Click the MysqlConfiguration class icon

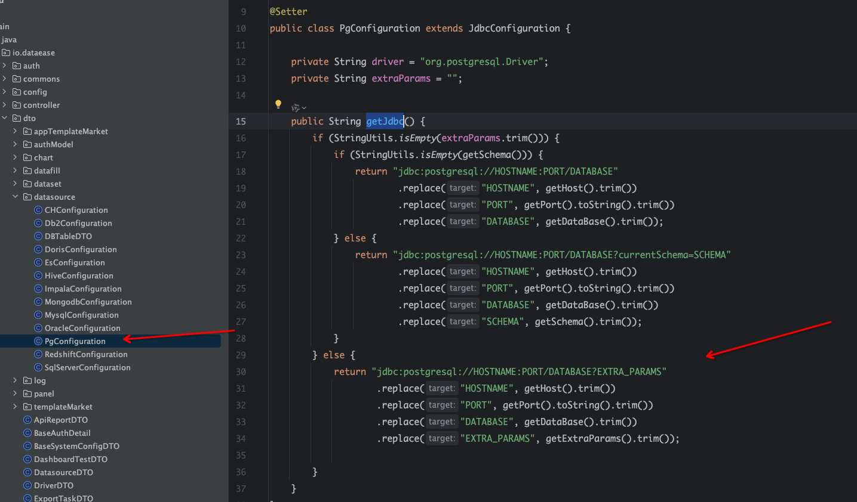(38, 315)
